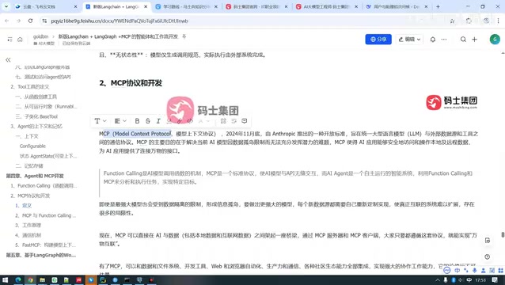Viewport: 505px width, 285px height.
Task: Apply italic formatting in floating toolbar
Action: click(158, 121)
